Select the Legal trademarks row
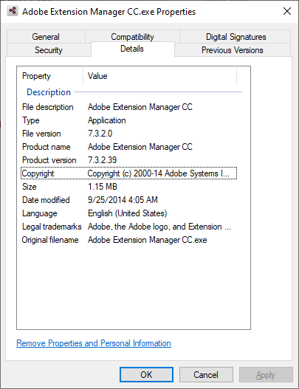 point(128,227)
